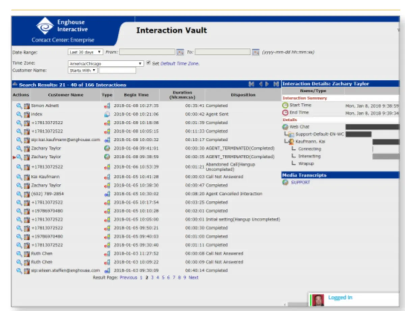
Task: Click the Logged In status link
Action: click(340, 298)
